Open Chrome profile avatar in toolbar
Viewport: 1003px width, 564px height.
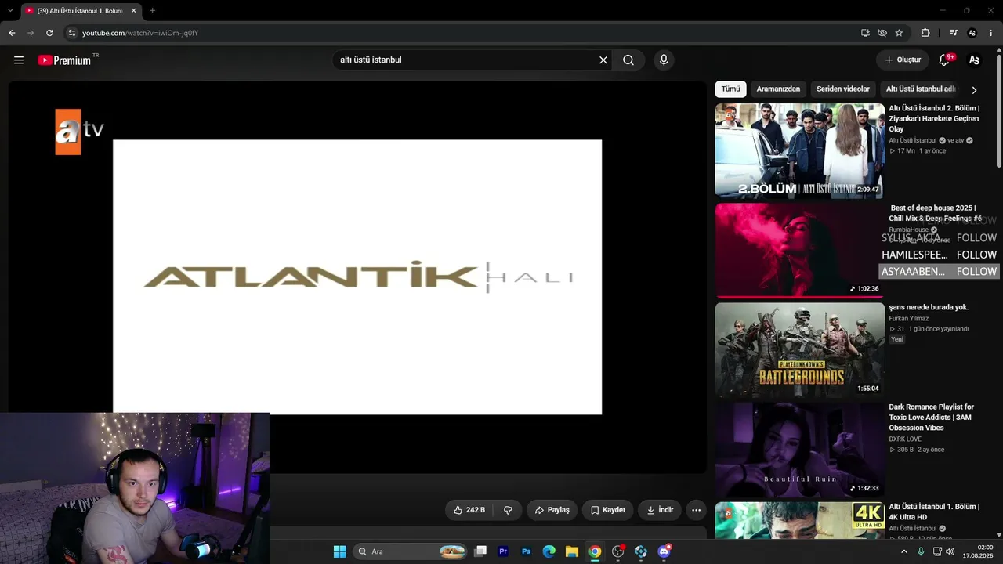tap(972, 33)
